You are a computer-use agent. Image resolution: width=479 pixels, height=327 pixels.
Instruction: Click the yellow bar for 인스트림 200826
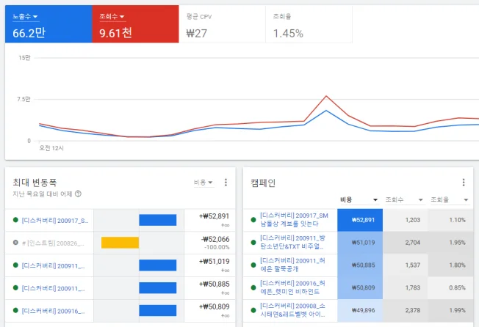click(x=120, y=243)
